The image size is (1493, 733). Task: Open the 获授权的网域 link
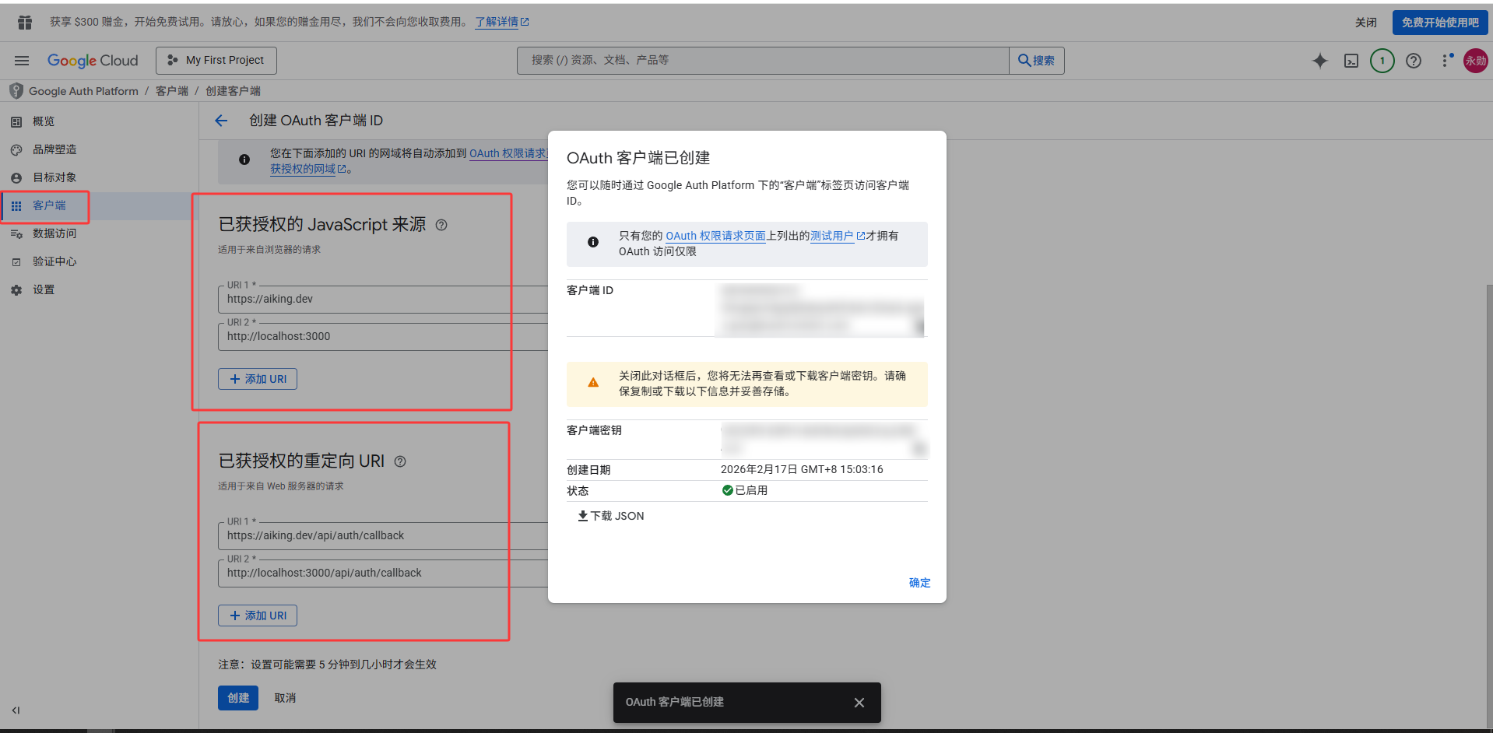(308, 169)
